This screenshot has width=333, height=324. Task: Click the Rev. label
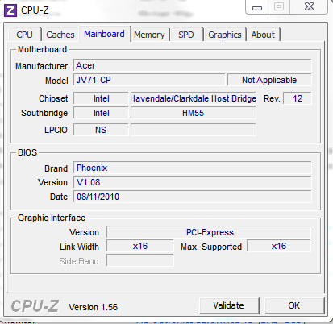pos(272,98)
